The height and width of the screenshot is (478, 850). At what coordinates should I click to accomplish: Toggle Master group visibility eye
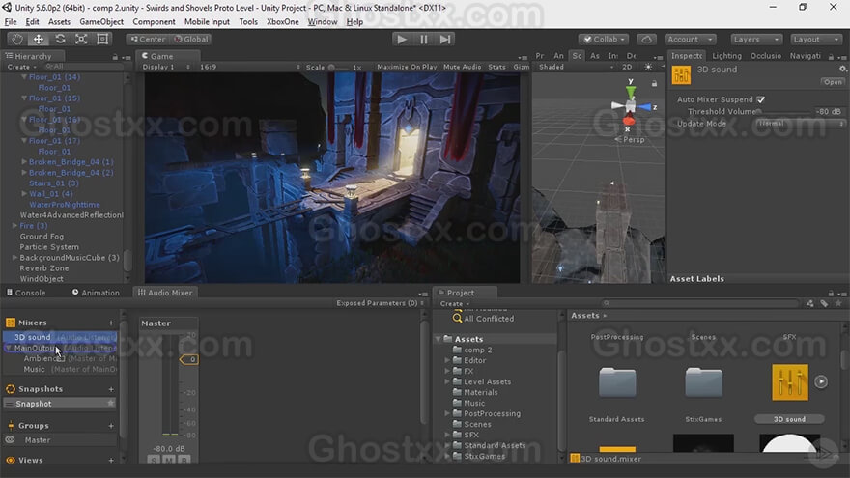pyautogui.click(x=10, y=440)
